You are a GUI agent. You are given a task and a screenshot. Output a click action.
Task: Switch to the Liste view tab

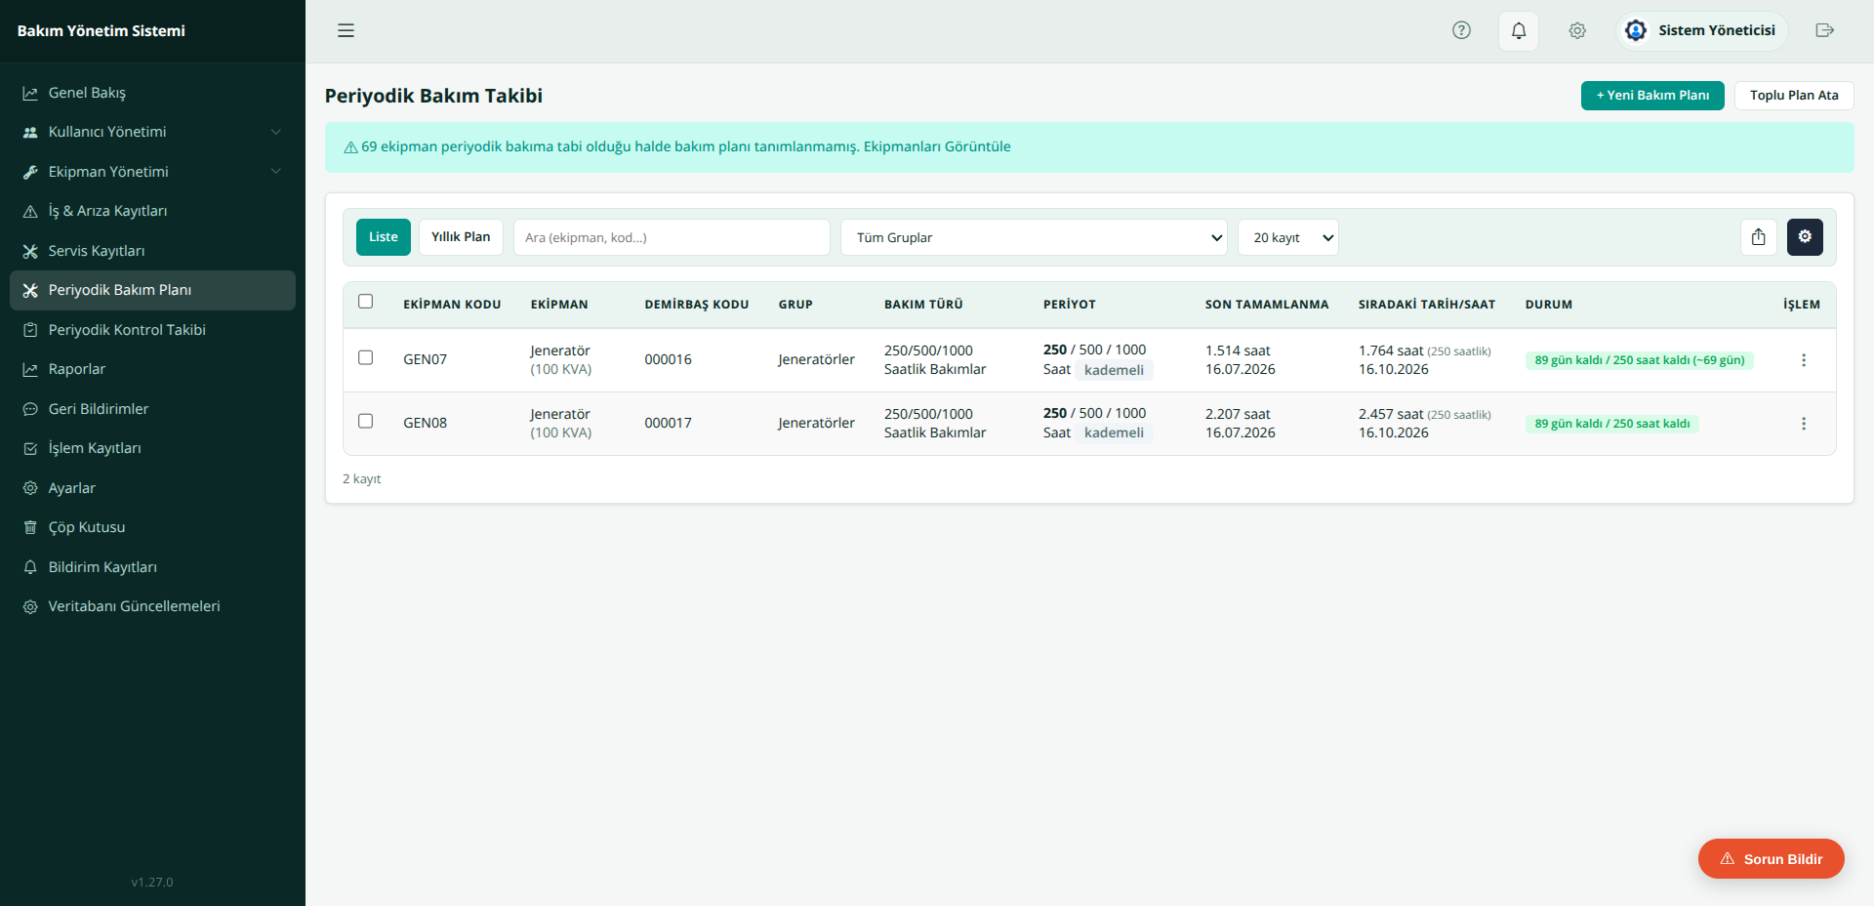(x=384, y=237)
